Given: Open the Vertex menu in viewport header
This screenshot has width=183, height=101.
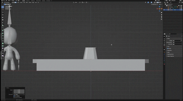Looking at the screenshot, I should pos(30,2).
